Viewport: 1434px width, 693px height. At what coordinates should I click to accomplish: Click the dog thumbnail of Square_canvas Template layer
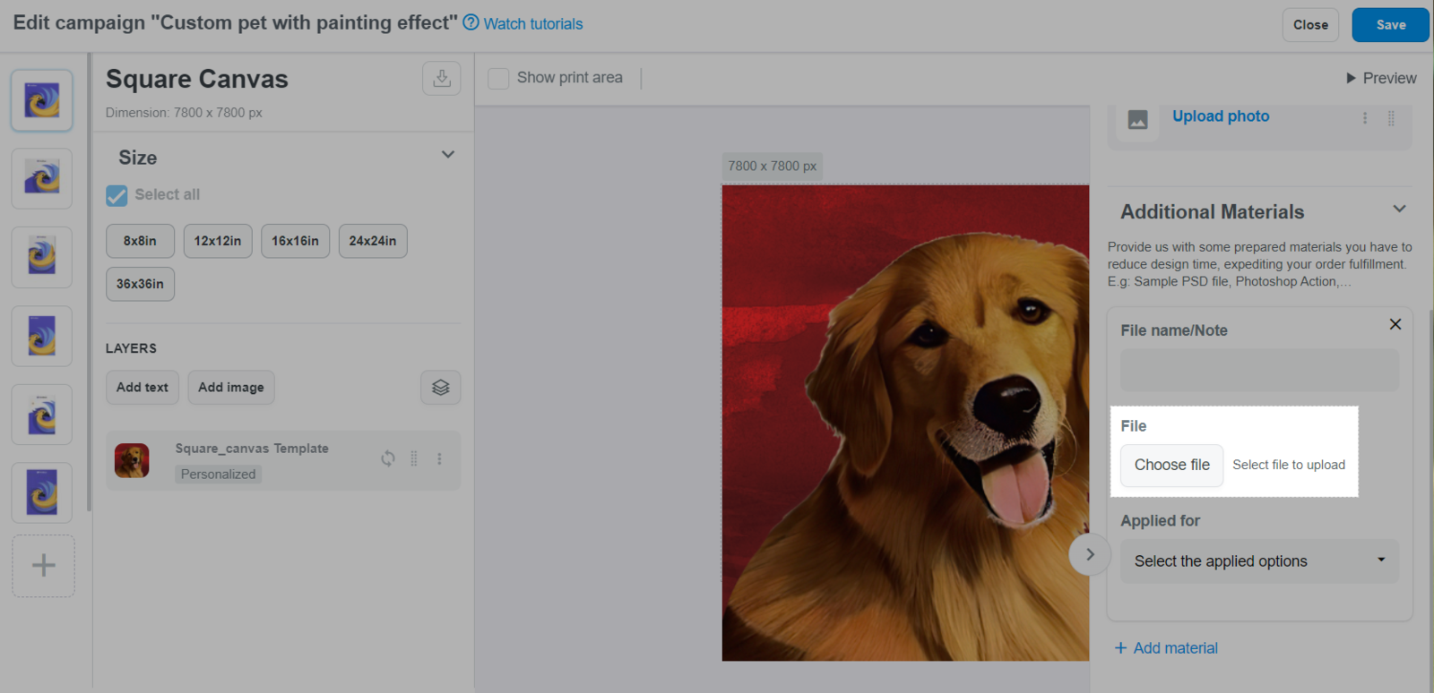132,460
